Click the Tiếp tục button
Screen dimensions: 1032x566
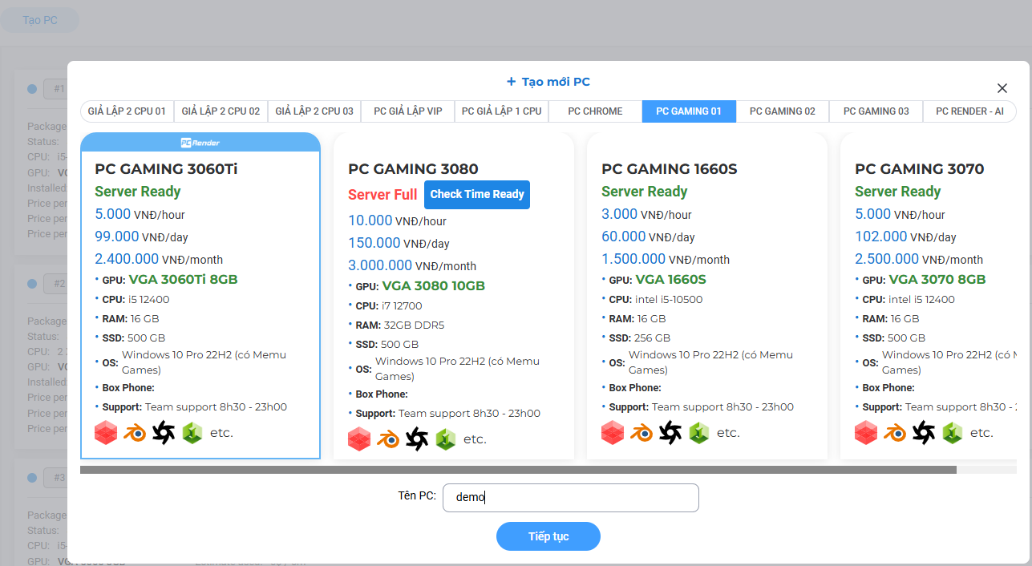(x=548, y=536)
